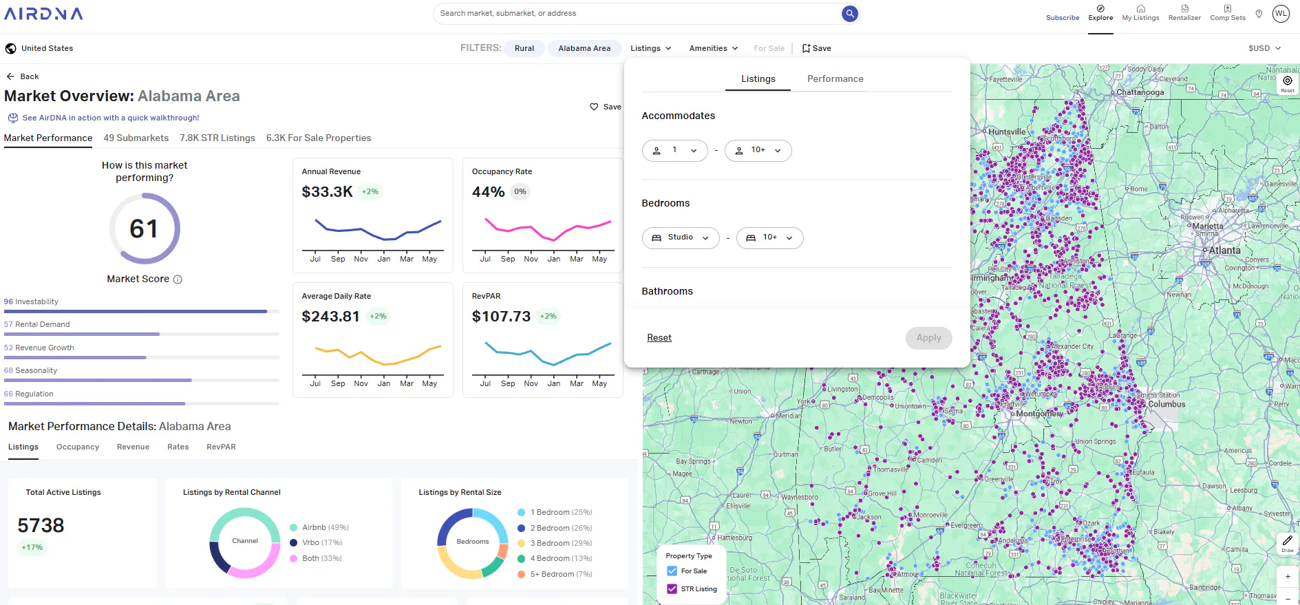Open minimum accommodates dropdown showing 1

[x=674, y=150]
